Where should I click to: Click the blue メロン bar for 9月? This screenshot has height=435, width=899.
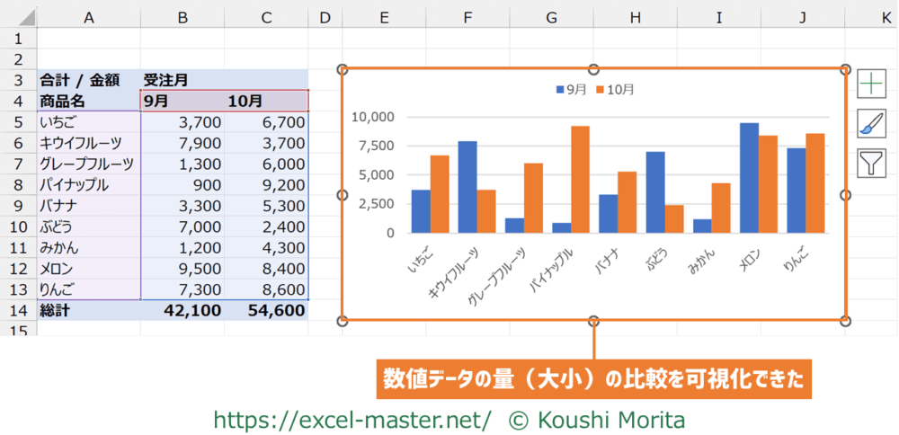click(x=749, y=178)
